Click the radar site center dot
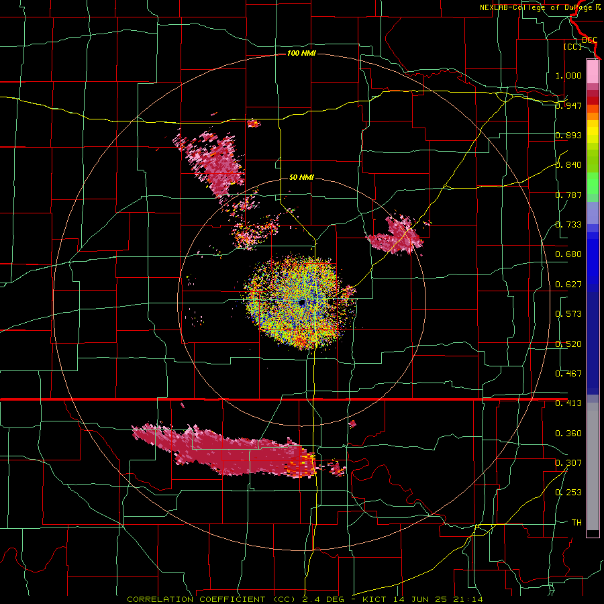 click(x=302, y=303)
